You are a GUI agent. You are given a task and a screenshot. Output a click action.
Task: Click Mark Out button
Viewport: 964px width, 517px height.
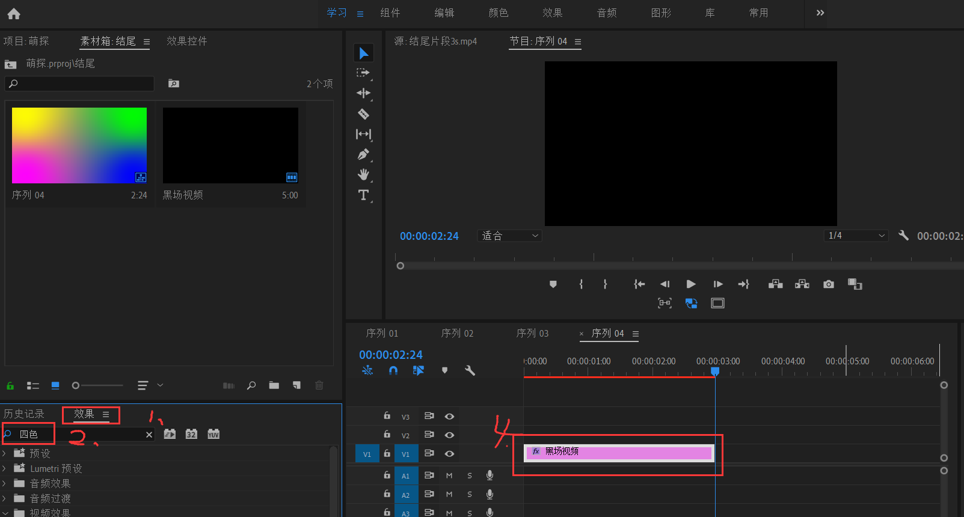(x=605, y=284)
